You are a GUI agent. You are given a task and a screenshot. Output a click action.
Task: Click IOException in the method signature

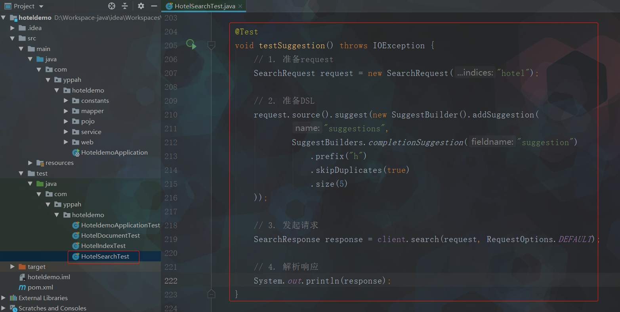point(399,45)
